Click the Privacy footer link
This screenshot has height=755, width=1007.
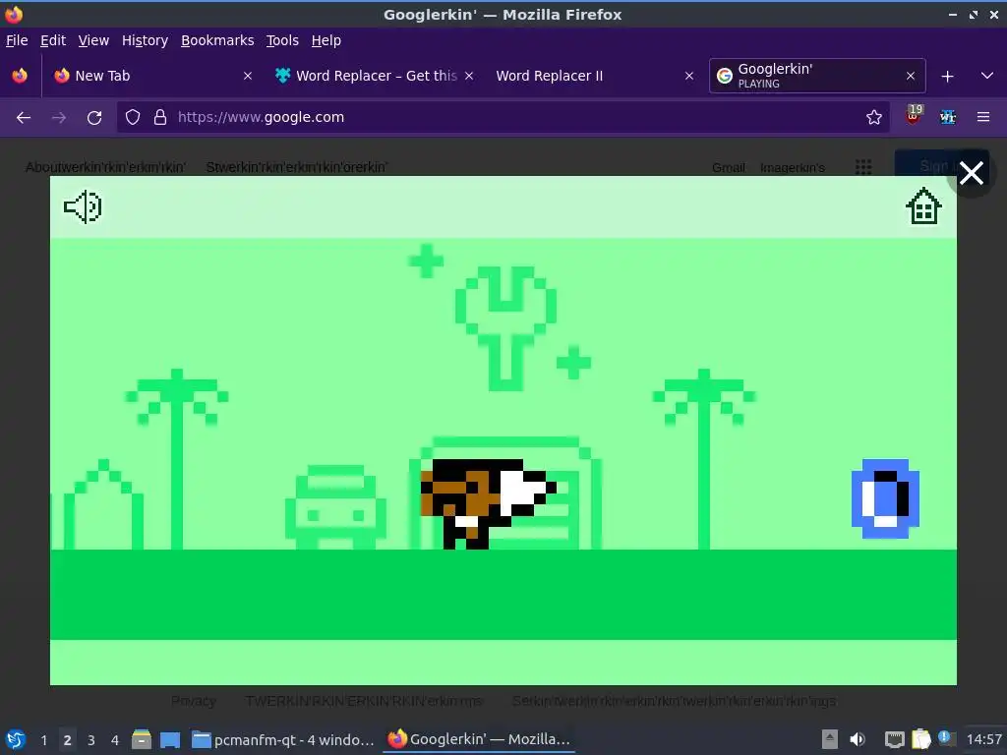click(x=194, y=701)
